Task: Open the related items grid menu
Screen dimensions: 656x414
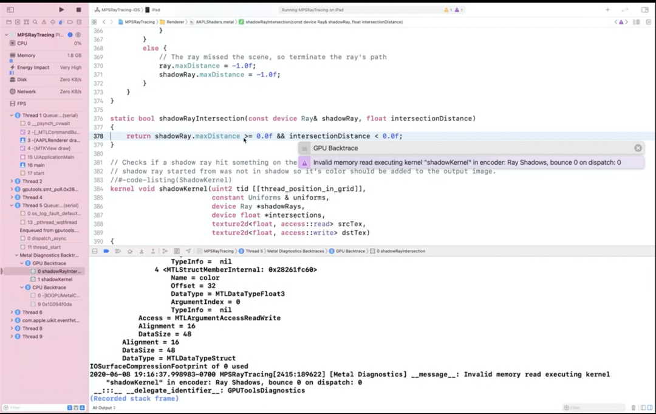Action: click(x=94, y=22)
